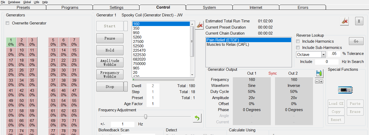Click the broom clear icon near X button
Viewport: 369px width, 135px height.
(344, 21)
